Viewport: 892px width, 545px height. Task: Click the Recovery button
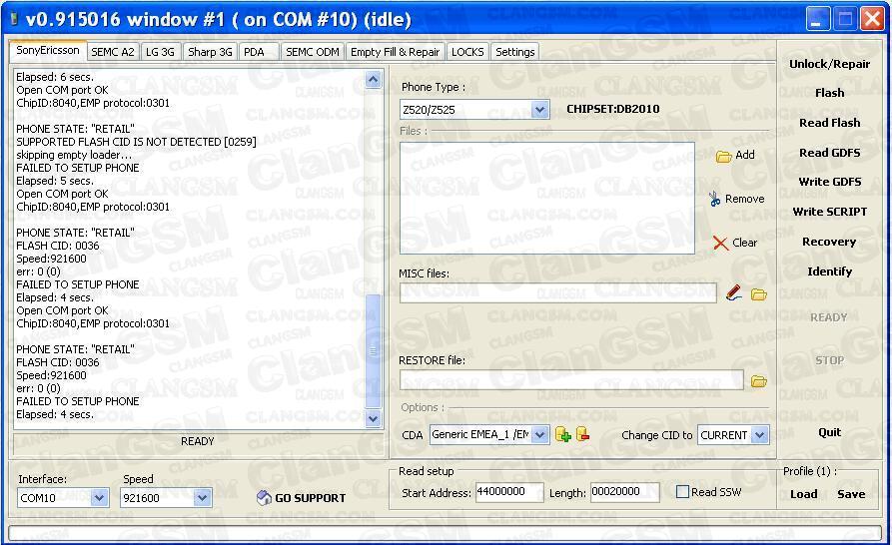(x=829, y=242)
